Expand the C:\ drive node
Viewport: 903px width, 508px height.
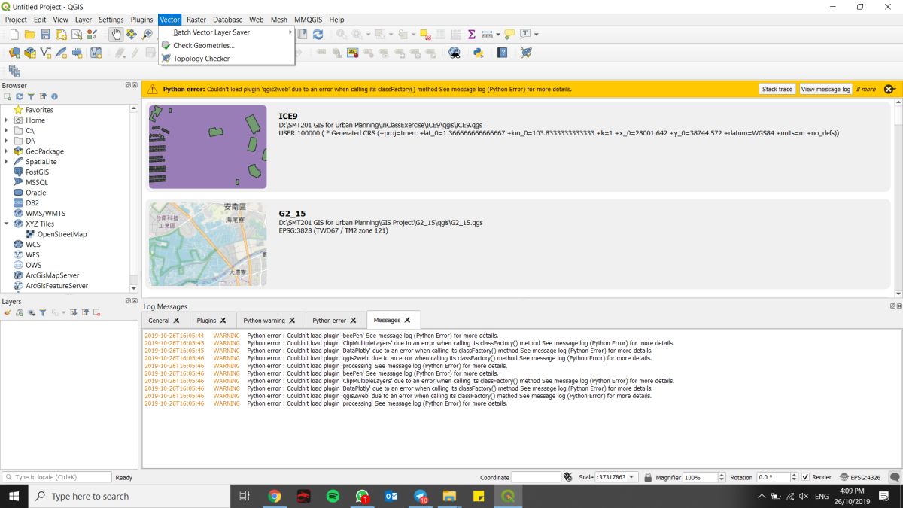pyautogui.click(x=6, y=130)
